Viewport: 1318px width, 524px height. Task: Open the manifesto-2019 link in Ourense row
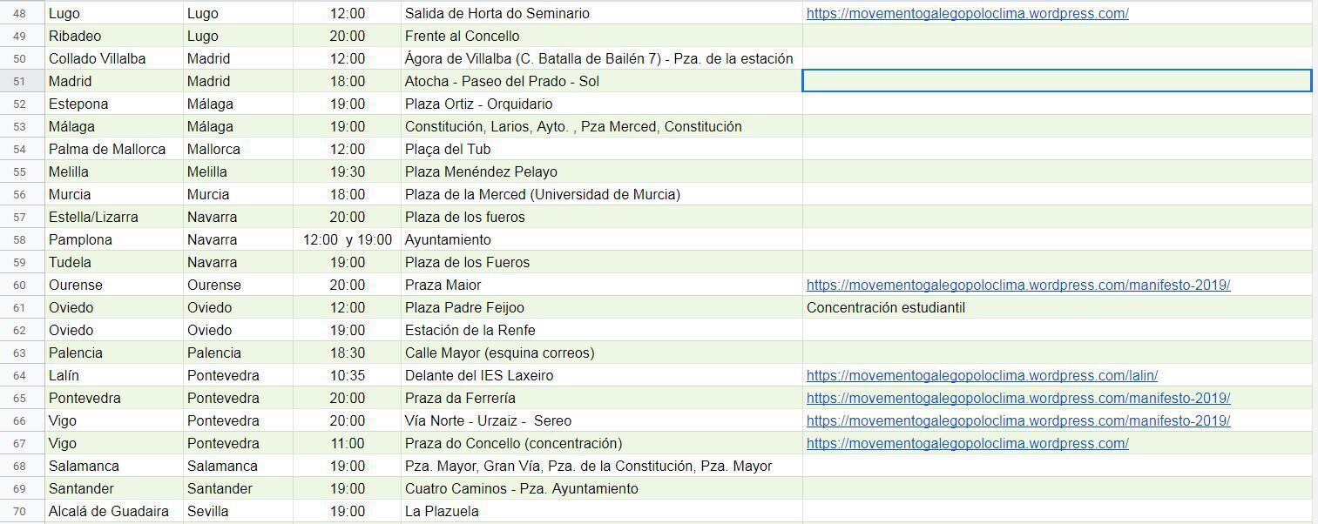tap(1017, 286)
